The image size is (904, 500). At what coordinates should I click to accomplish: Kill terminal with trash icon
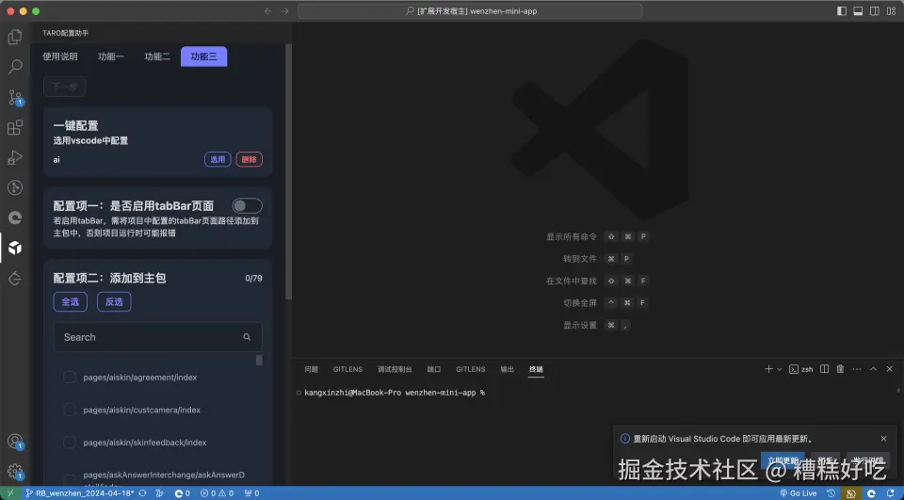[841, 369]
